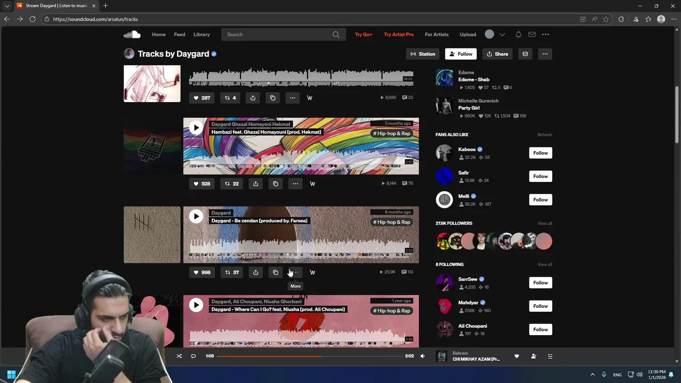Repost the Be zendan track (37 reposts)

pyautogui.click(x=231, y=272)
